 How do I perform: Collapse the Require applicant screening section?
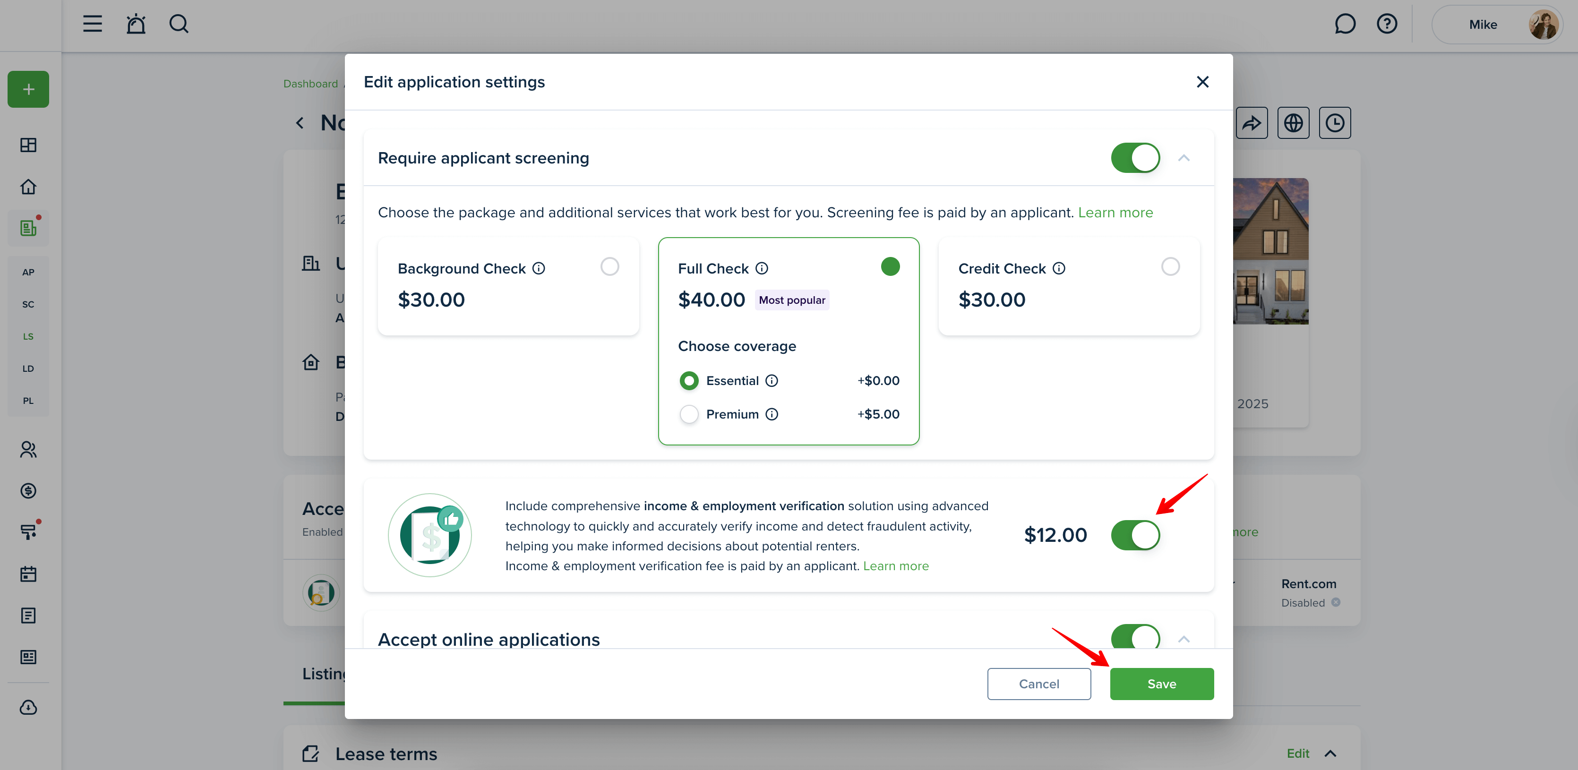click(1183, 158)
